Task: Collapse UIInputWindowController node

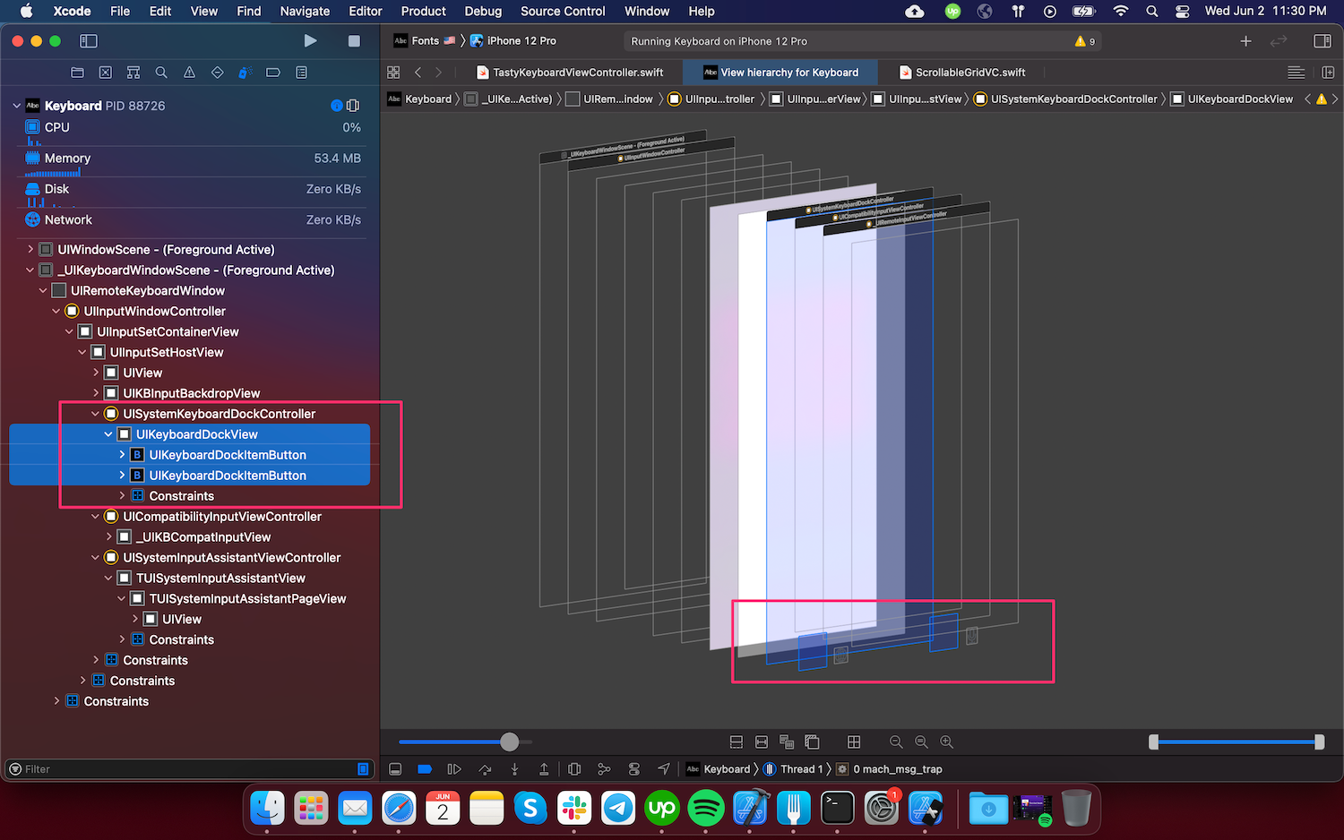Action: click(x=56, y=312)
